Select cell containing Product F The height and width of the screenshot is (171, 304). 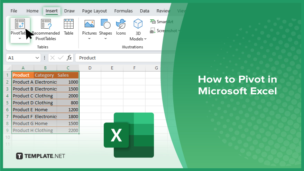point(23,116)
